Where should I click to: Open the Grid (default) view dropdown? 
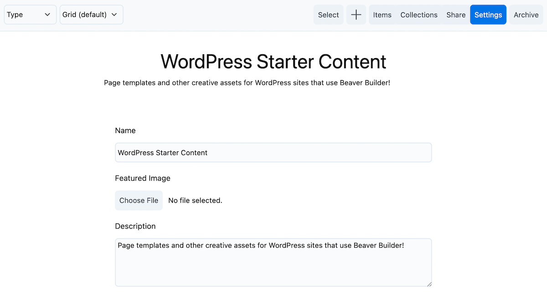[92, 15]
